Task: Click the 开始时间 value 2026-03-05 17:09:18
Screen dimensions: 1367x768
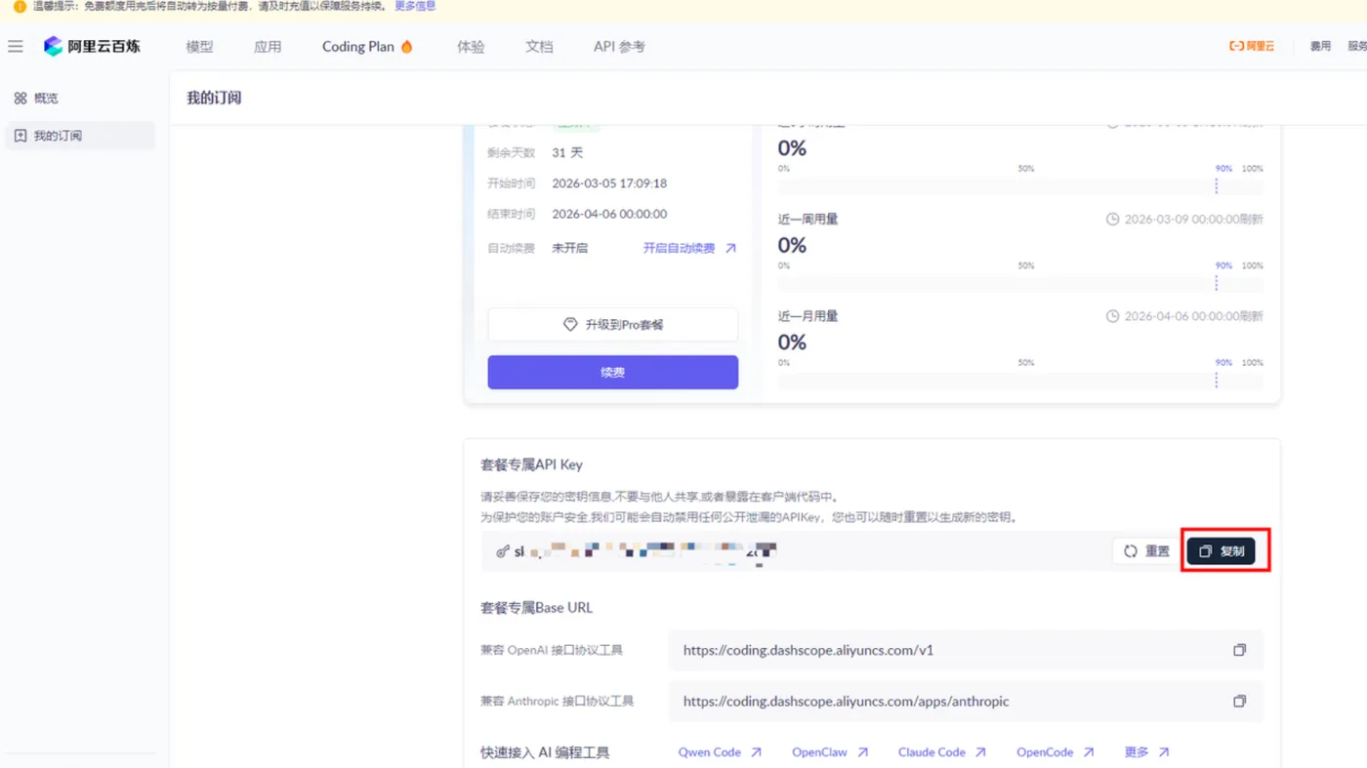Action: point(609,183)
